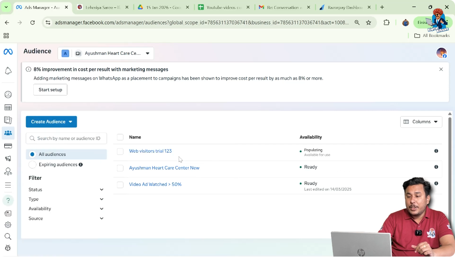Open All tools hamburger menu
This screenshot has height=257, width=455.
(8, 185)
